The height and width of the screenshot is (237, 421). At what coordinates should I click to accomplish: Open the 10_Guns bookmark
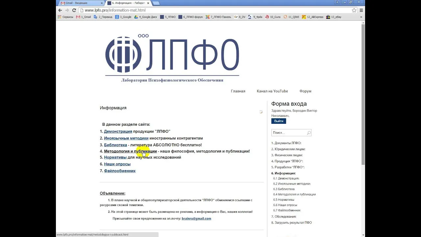point(273,17)
